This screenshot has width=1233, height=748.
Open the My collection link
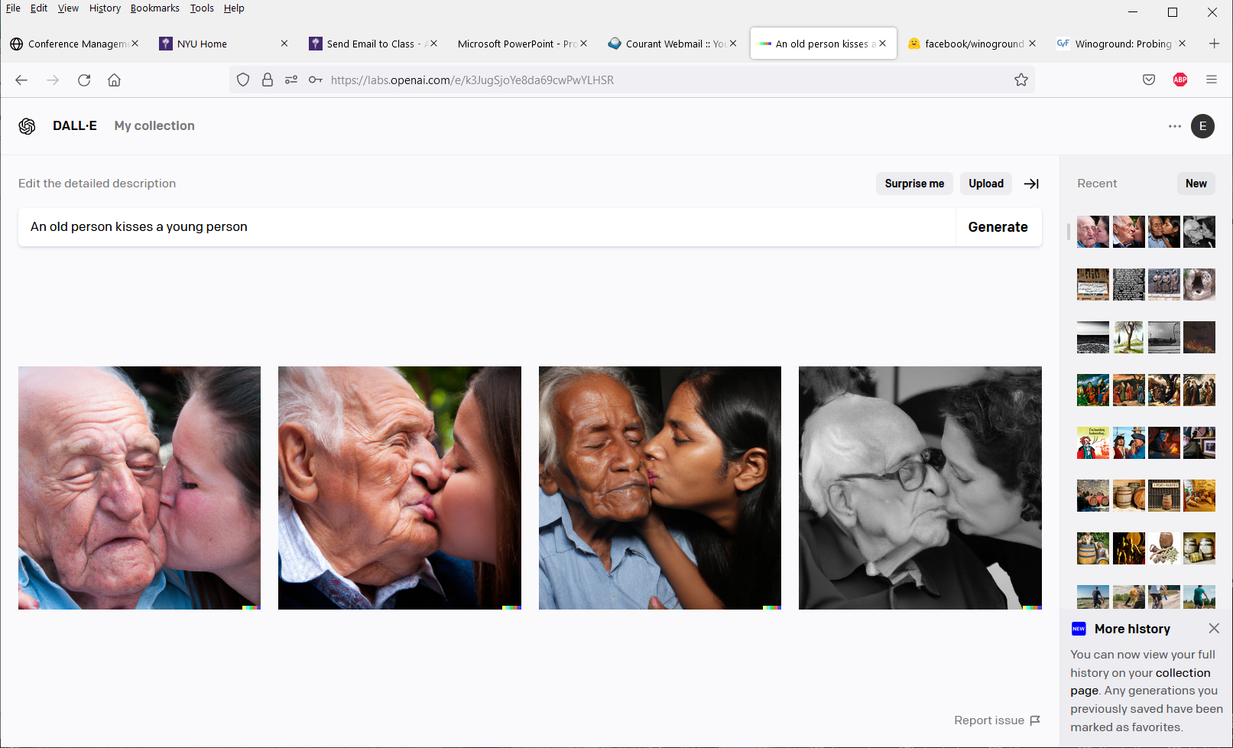154,126
